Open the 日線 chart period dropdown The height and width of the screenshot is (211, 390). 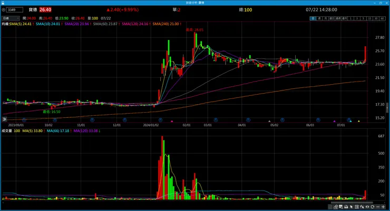click(11, 18)
